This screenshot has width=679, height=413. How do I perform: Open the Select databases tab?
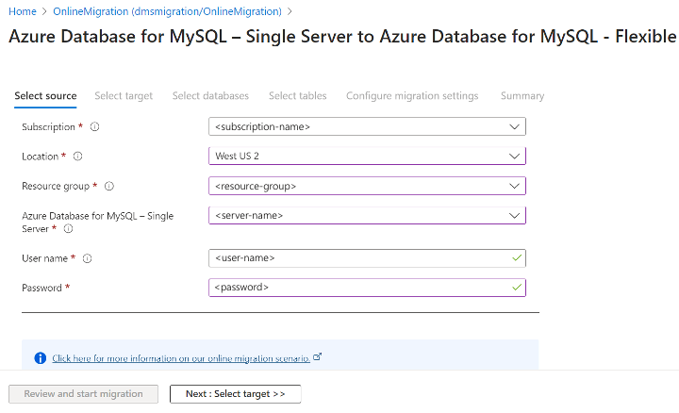pyautogui.click(x=210, y=96)
